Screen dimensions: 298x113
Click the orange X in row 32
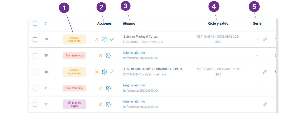101,104
